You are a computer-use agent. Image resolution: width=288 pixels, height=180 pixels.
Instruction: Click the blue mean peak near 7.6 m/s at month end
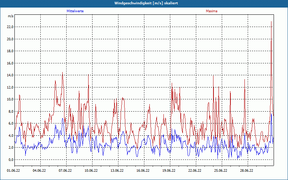tap(271, 114)
